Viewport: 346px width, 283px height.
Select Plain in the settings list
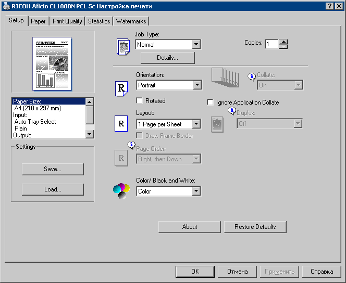[x=48, y=128]
